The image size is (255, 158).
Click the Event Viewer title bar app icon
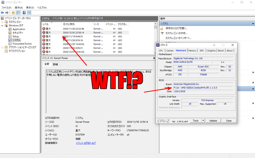tap(3, 2)
